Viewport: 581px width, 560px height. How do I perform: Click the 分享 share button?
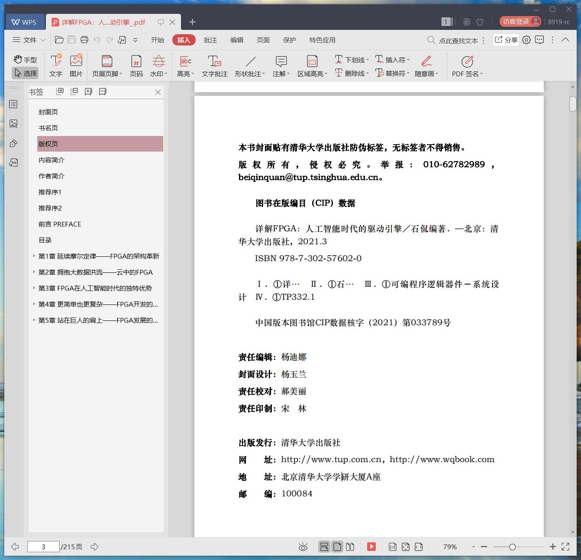(506, 40)
